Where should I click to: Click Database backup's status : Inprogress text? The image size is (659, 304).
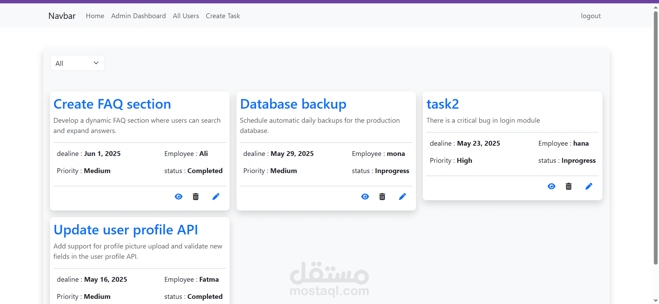(x=380, y=171)
